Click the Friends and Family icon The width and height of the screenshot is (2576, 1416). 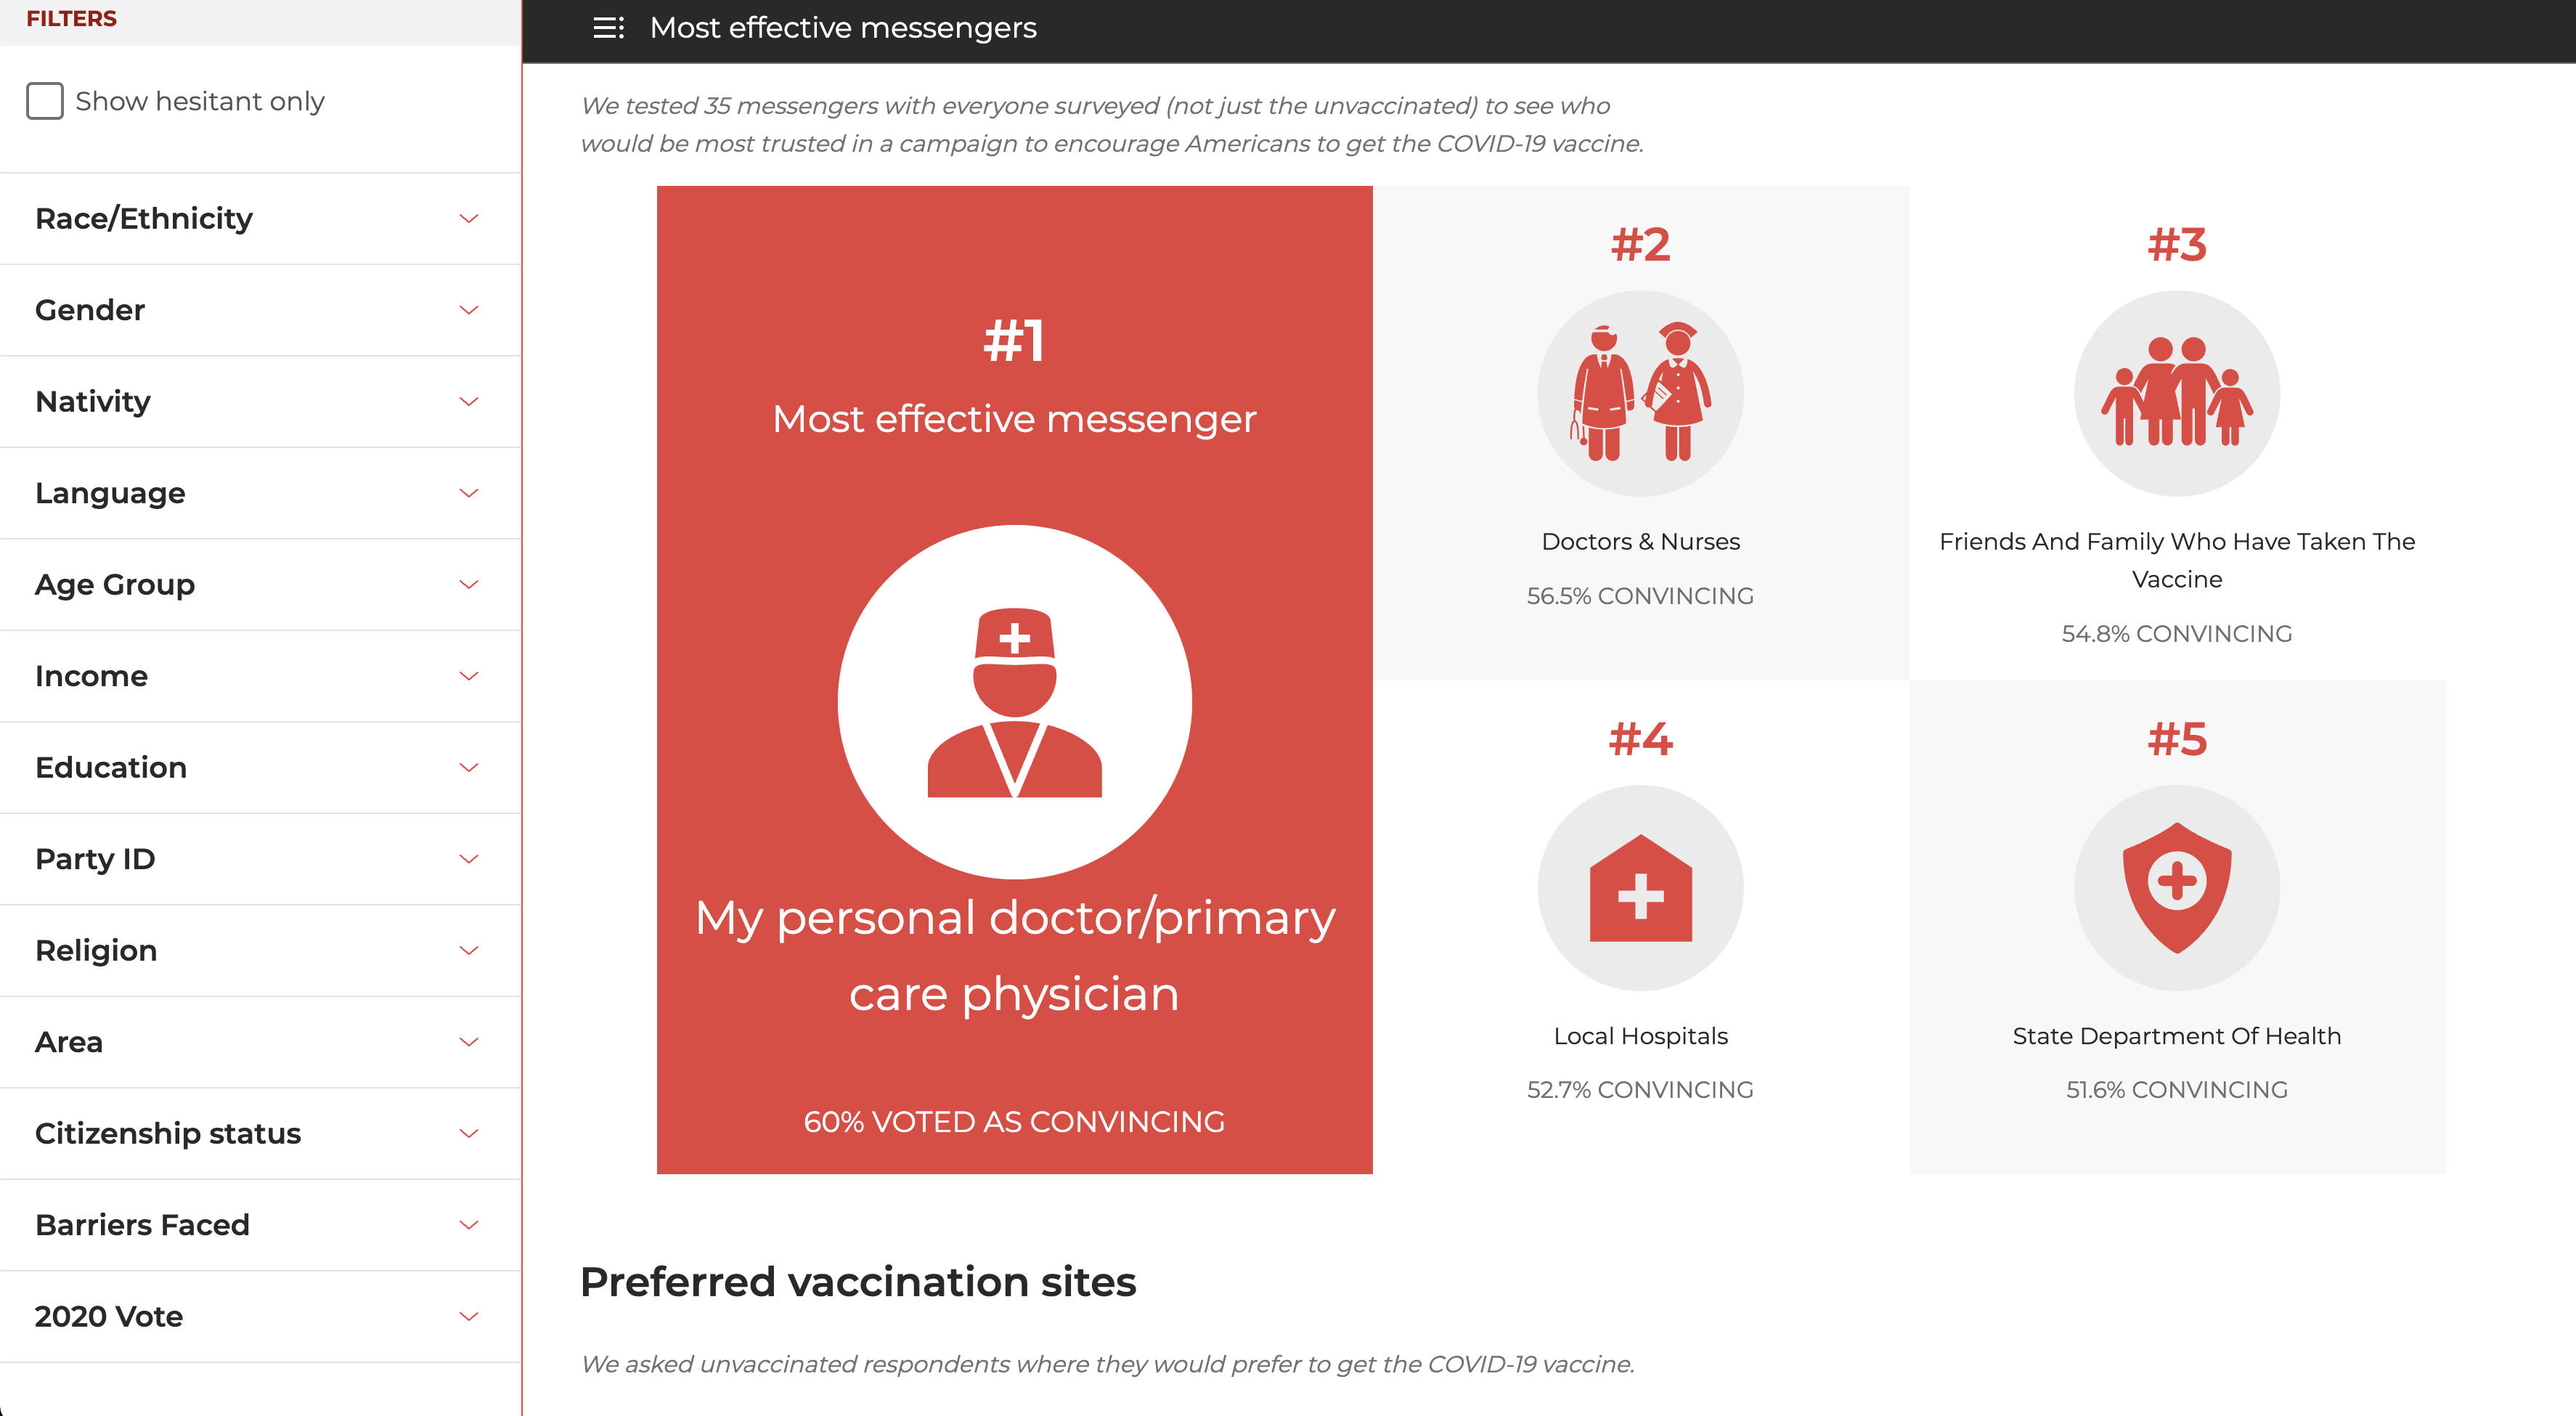2177,393
